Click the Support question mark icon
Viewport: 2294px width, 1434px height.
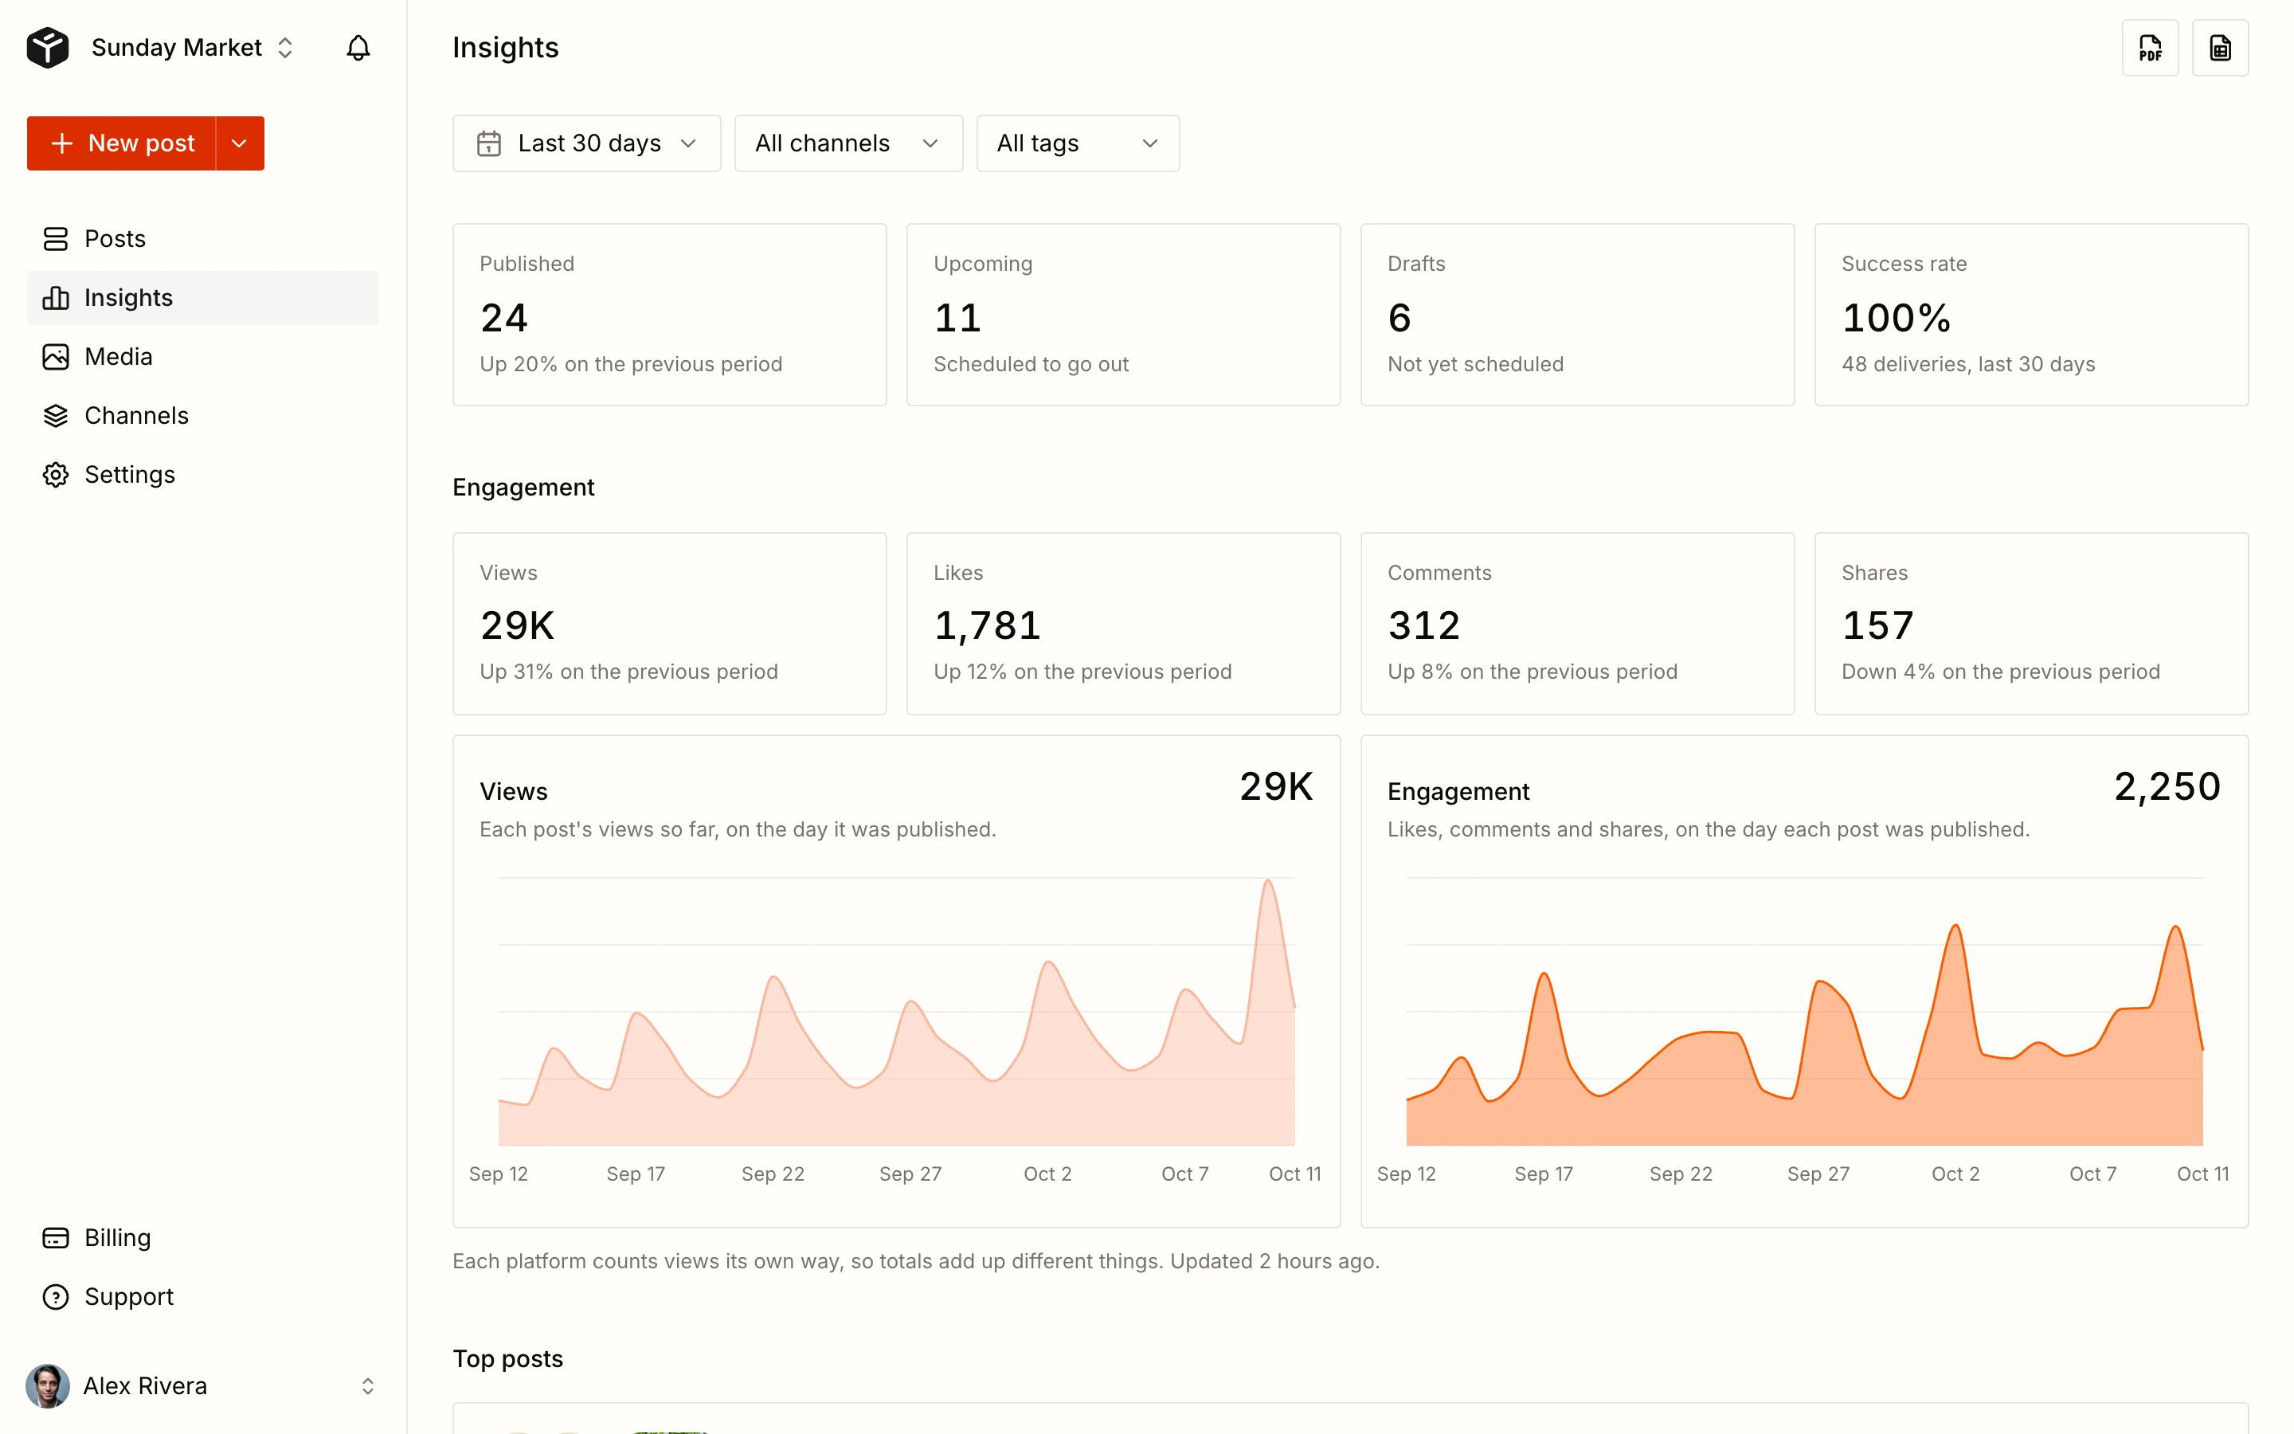(x=56, y=1296)
